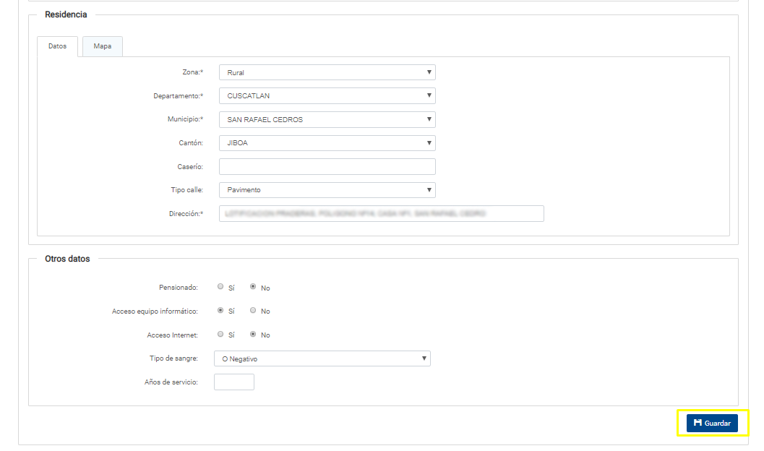Select No for Pensionado
The width and height of the screenshot is (764, 451).
[253, 287]
